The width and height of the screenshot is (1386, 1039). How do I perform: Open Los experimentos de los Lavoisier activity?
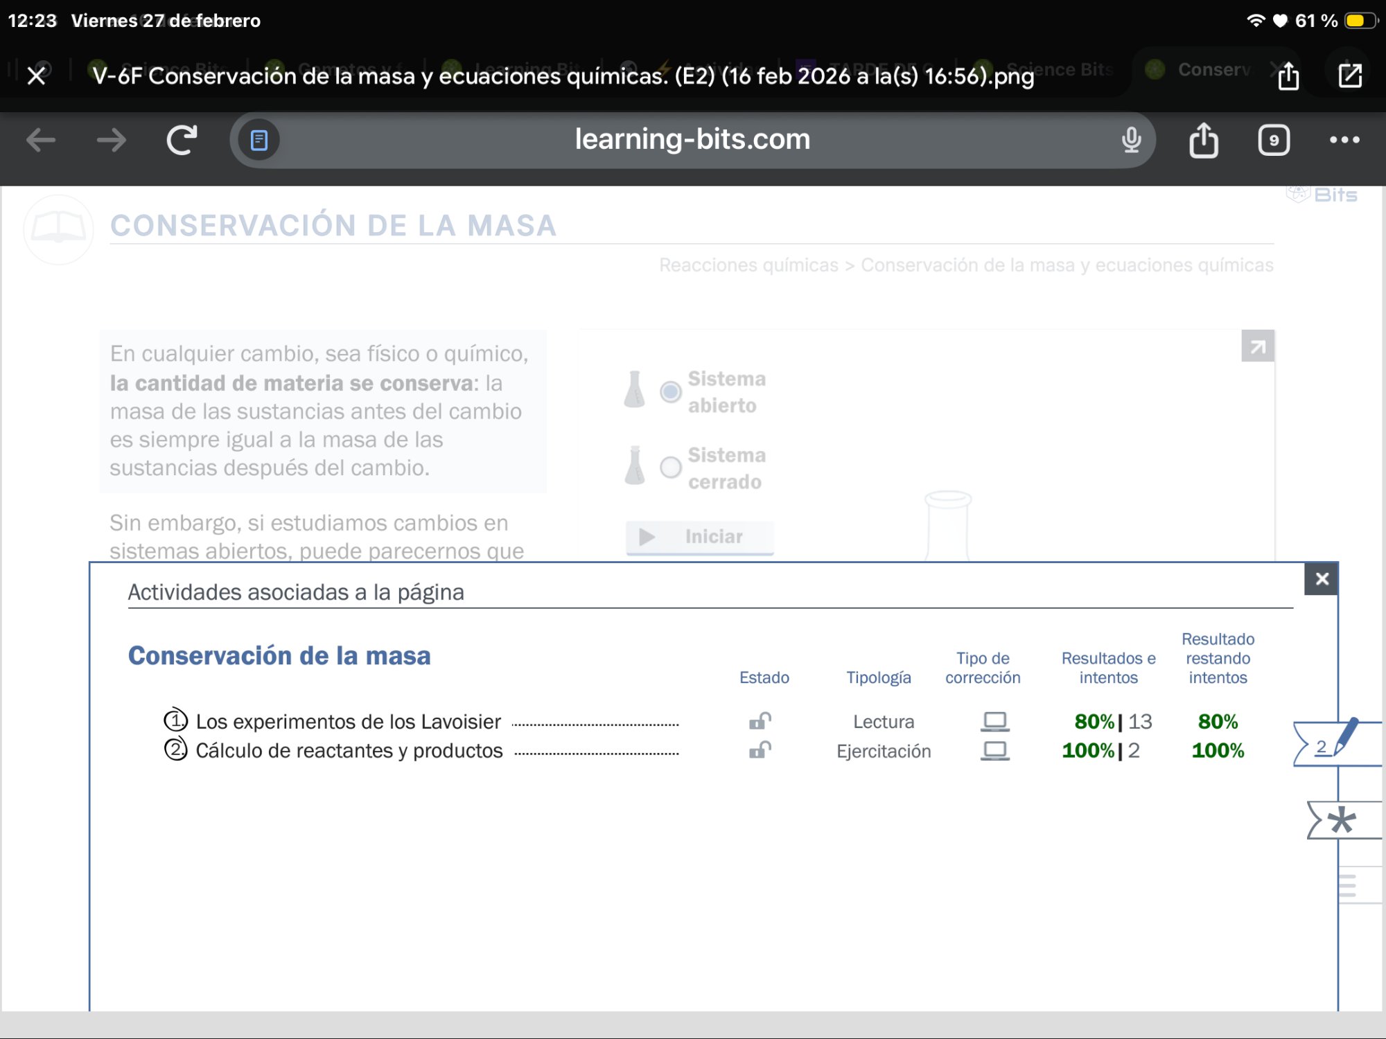pyautogui.click(x=348, y=722)
